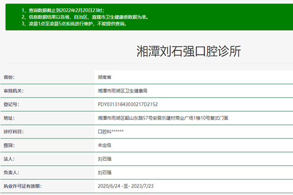Click the 执业许可证有效期 field label
Image resolution: width=293 pixels, height=195 pixels.
[23, 186]
